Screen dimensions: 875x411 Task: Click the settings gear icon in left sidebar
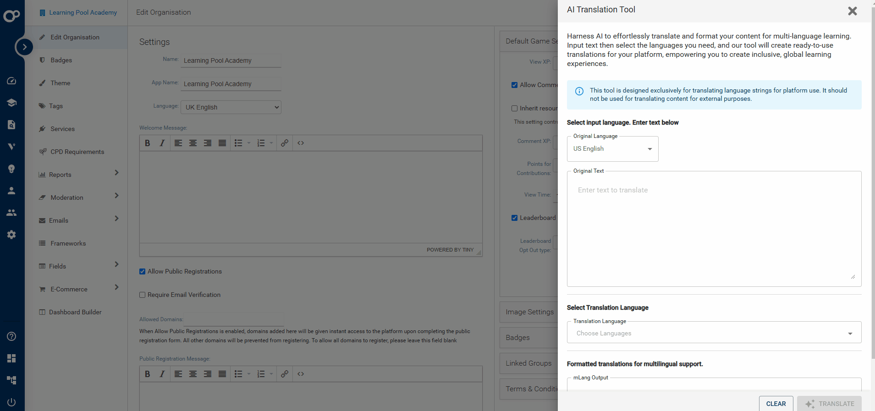pyautogui.click(x=11, y=235)
